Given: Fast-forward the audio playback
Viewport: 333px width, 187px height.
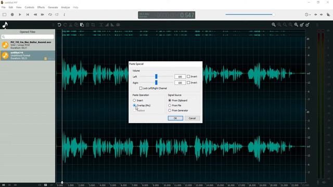Looking at the screenshot, I should coord(43,15).
